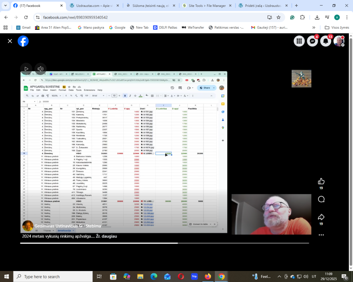Switch to Site Tools File Manager tab
Image resolution: width=353 pixels, height=282 pixels.
[207, 6]
